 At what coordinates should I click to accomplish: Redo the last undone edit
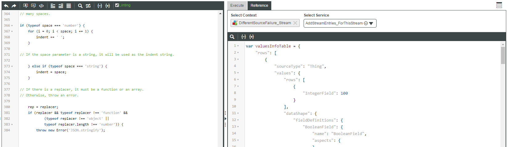click(x=14, y=6)
